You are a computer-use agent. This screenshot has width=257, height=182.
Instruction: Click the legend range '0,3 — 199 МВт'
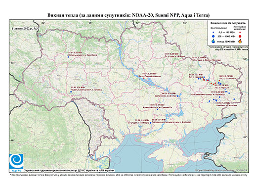(x=227, y=32)
